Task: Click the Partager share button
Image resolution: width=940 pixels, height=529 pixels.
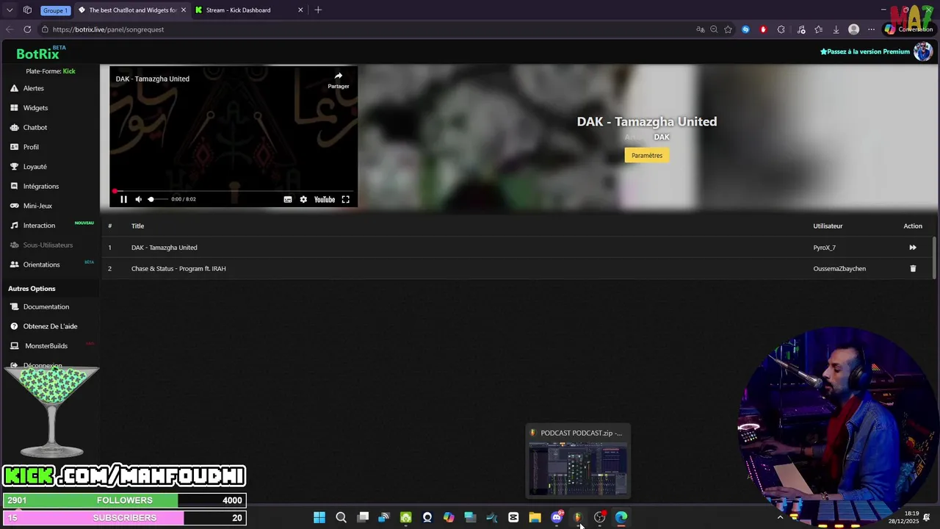Action: click(339, 80)
